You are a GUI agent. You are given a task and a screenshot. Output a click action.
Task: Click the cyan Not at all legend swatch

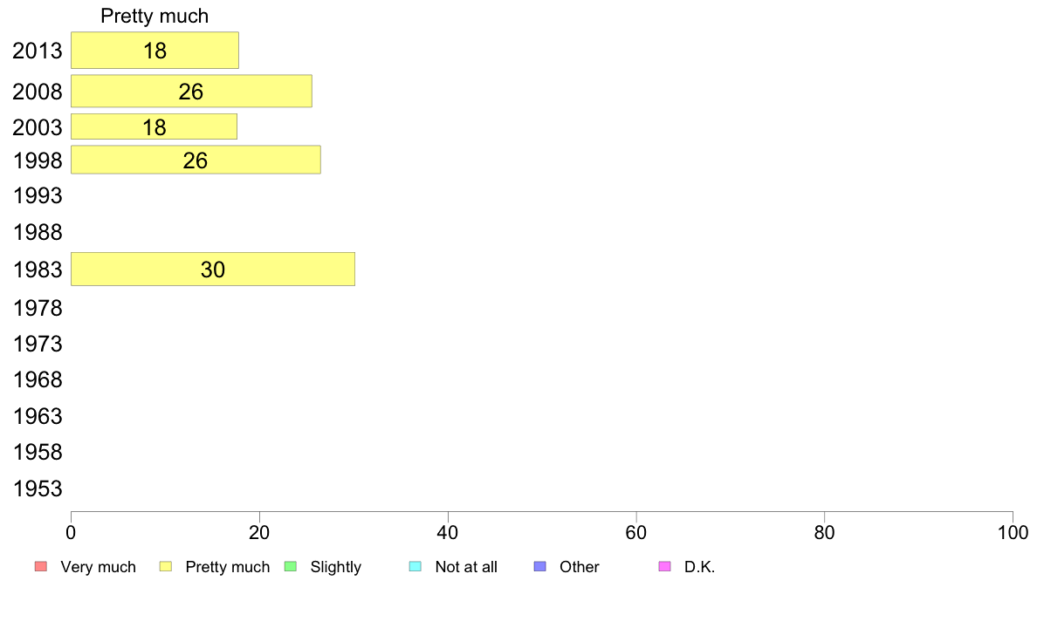415,567
